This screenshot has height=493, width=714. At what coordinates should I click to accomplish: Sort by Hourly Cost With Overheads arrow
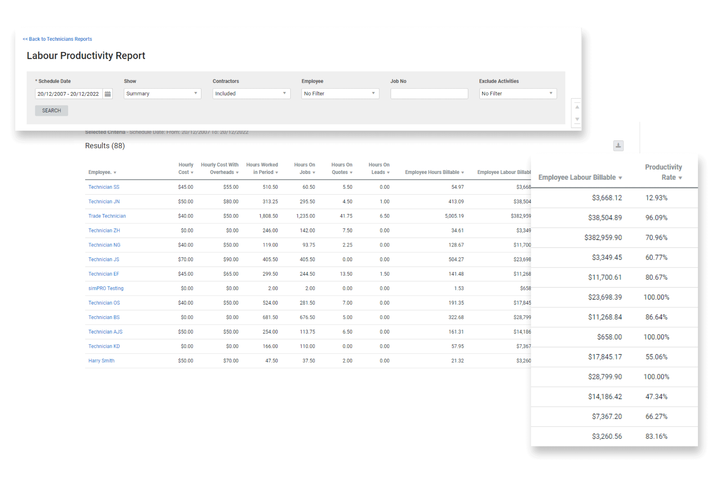click(237, 173)
